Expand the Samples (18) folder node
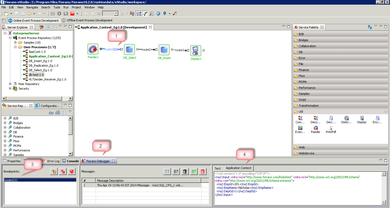This screenshot has height=208, width=390. point(15,43)
